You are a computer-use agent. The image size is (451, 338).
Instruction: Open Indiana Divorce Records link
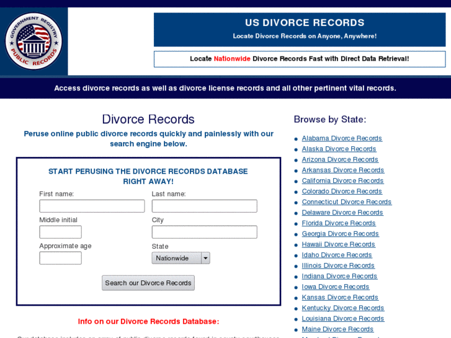click(339, 277)
